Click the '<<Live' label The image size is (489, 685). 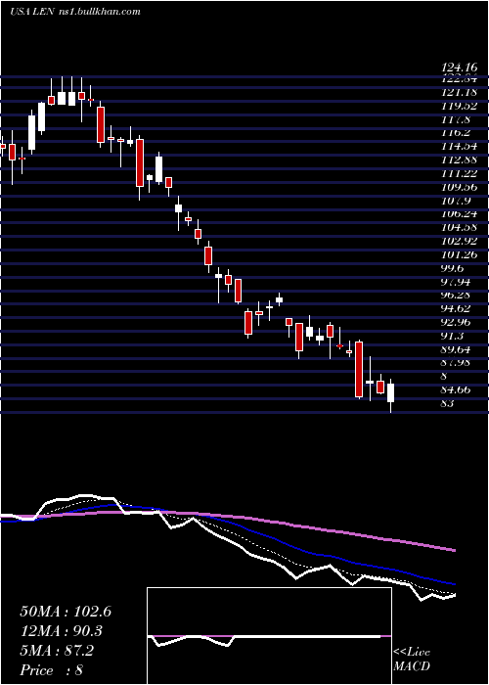[x=412, y=653]
